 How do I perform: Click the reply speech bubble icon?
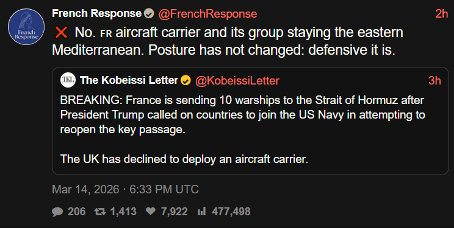pos(57,212)
